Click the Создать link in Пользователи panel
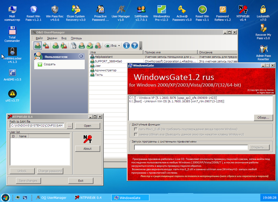 tap(50, 64)
